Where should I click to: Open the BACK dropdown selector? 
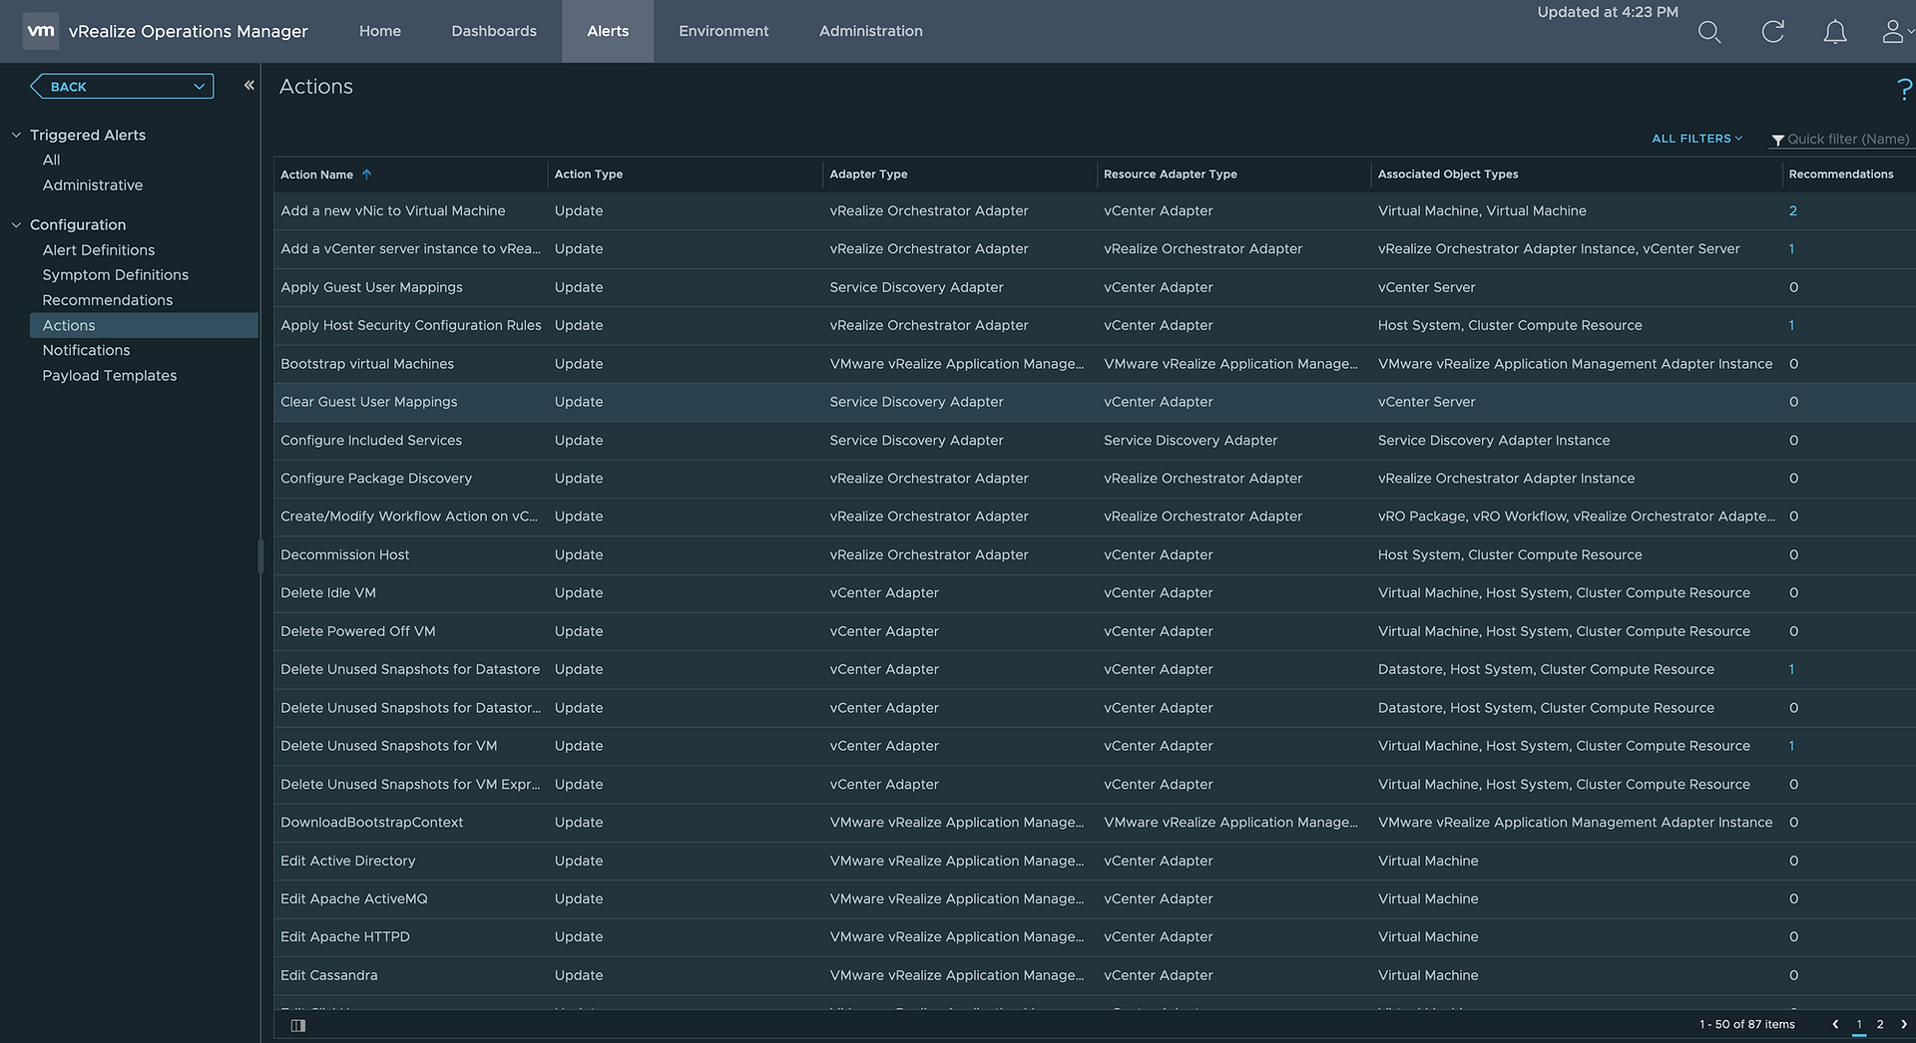pyautogui.click(x=122, y=87)
